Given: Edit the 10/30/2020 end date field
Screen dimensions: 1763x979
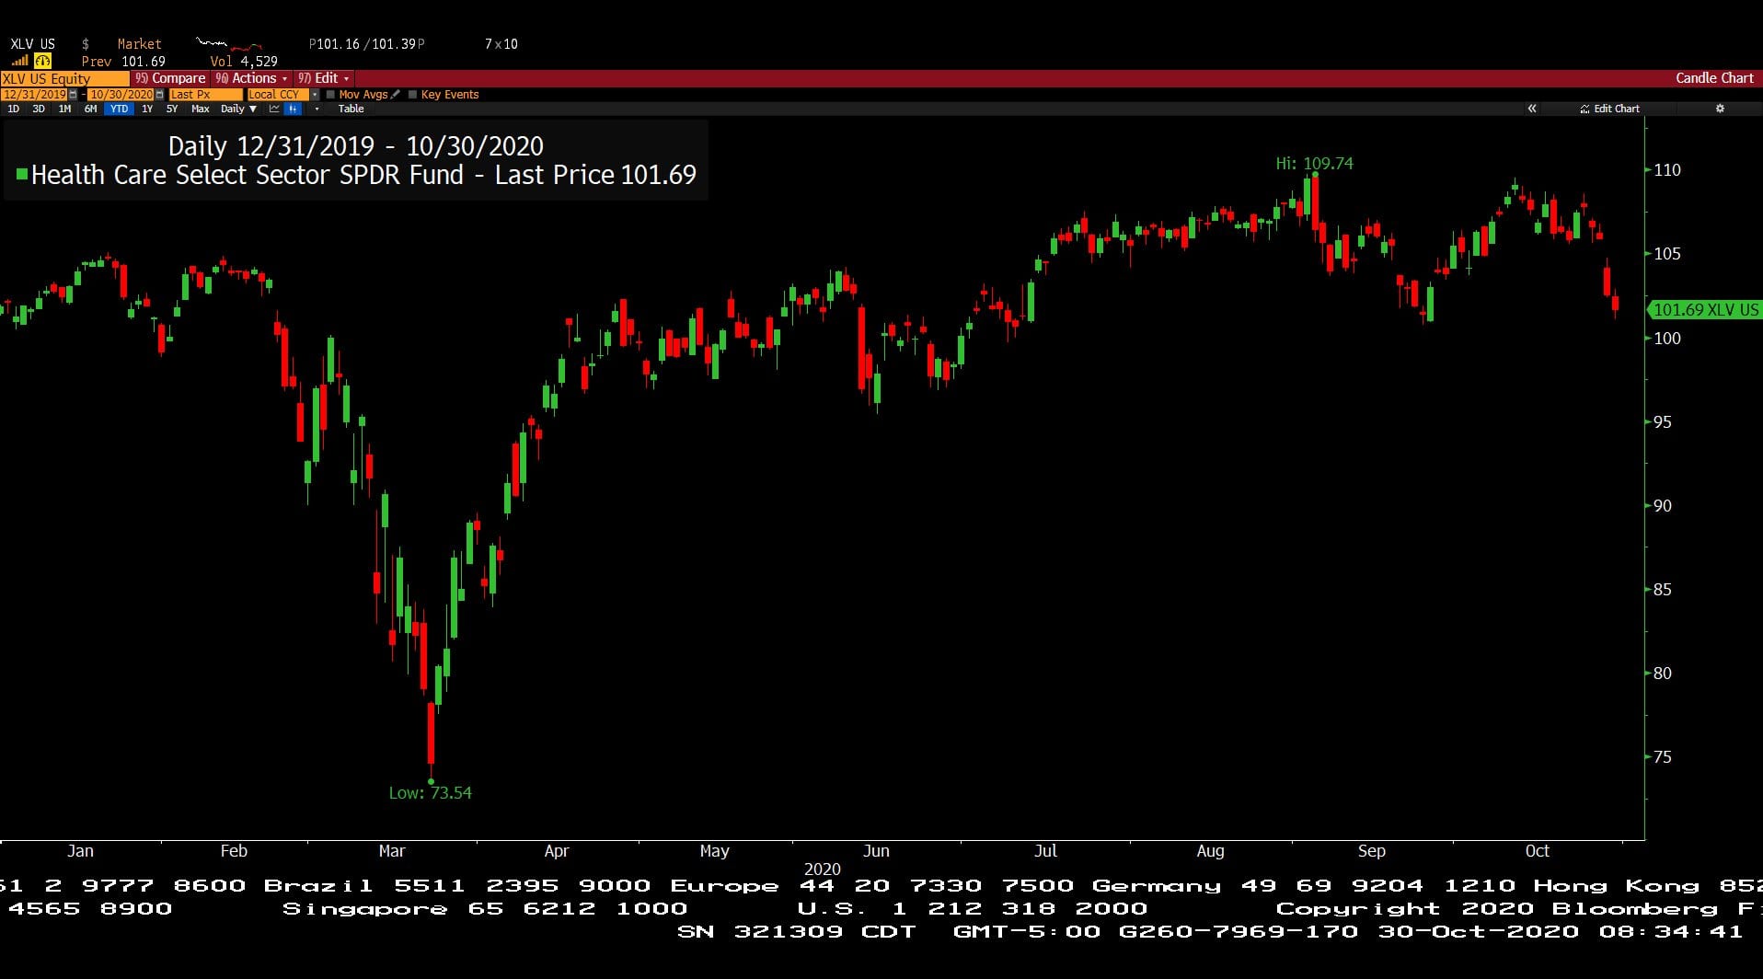Looking at the screenshot, I should point(121,95).
